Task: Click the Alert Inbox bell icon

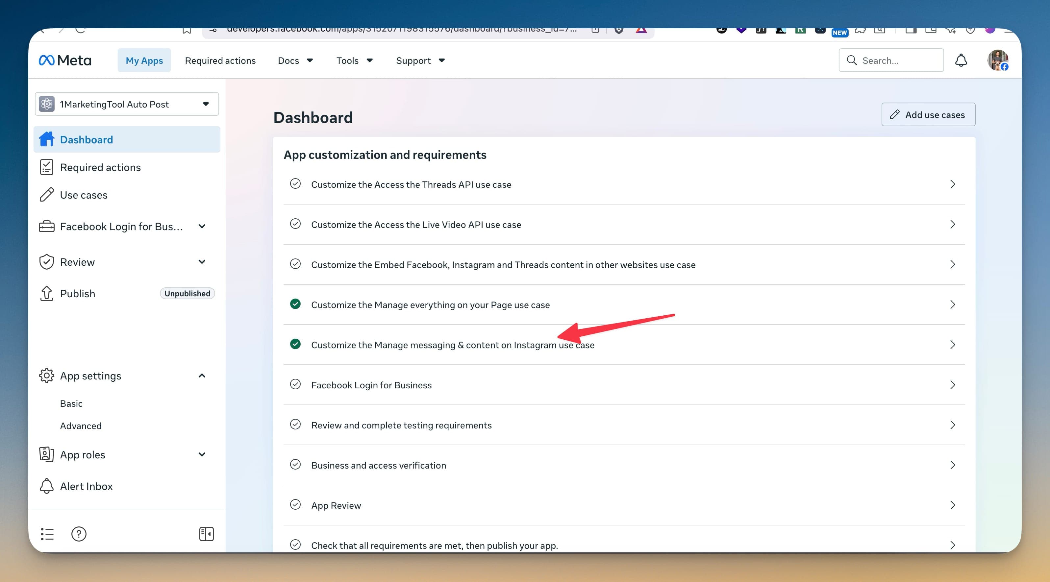Action: coord(46,486)
